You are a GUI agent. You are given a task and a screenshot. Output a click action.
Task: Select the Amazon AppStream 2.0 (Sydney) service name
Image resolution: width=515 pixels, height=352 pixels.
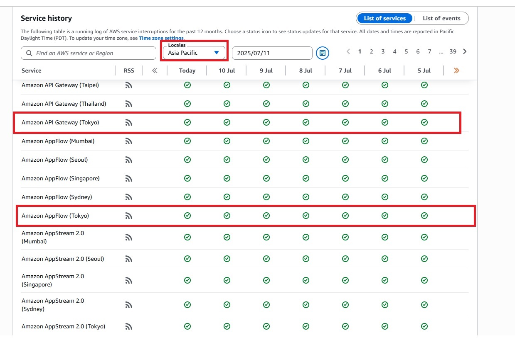[53, 305]
